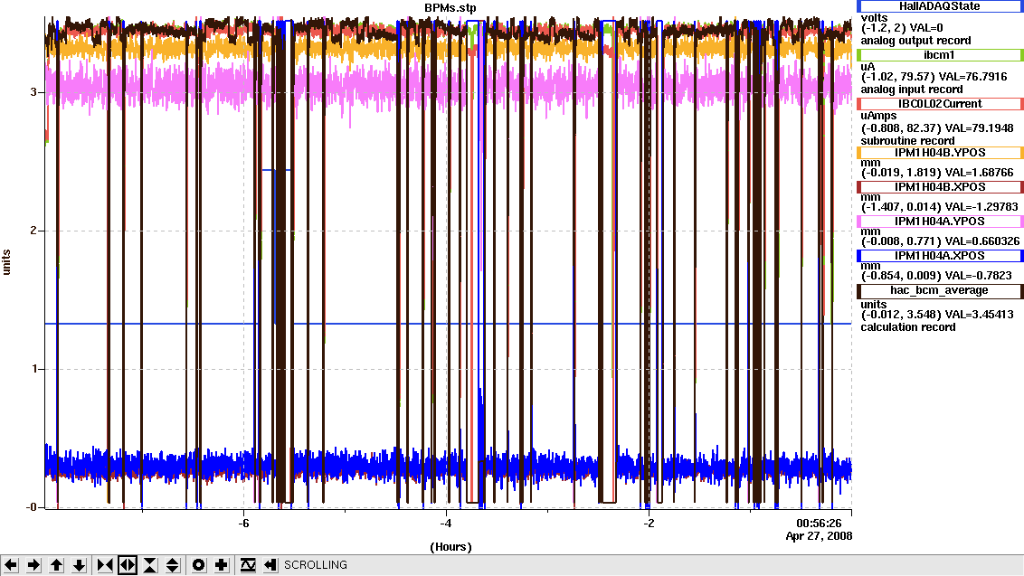Select the IPM1H04A.XPOS legend entry
The height and width of the screenshot is (576, 1024).
coord(939,256)
